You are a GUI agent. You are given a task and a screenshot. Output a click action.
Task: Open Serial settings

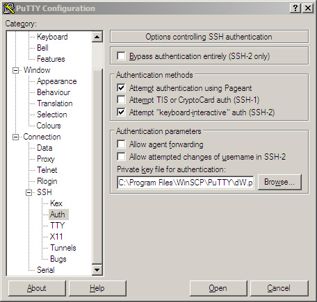coord(46,270)
